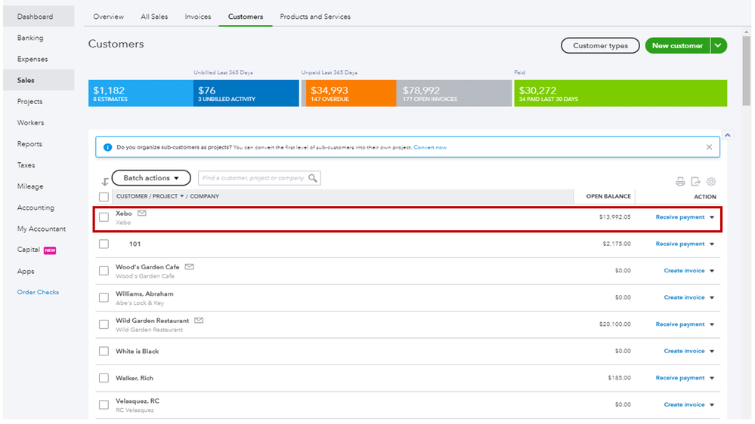Export the customer list to Excel icon
This screenshot has height=424, width=755.
695,182
